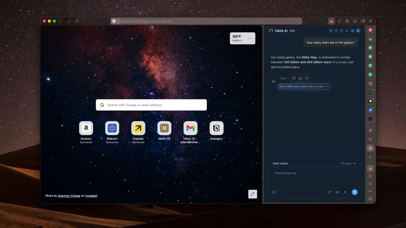Click the droplet icon in Oasis AI header
Screen dimensions: 406x228
(x=336, y=31)
